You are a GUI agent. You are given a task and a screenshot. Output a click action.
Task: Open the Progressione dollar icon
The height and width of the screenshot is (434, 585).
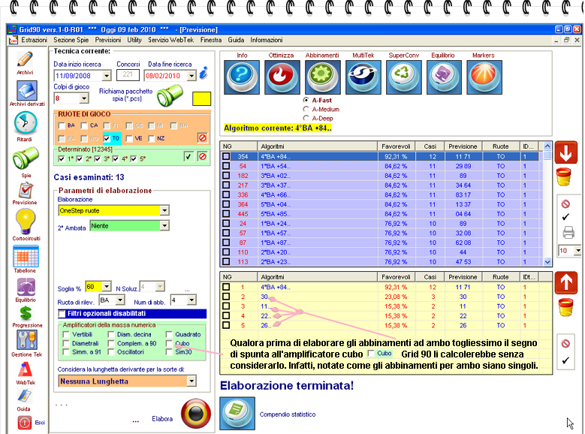26,313
